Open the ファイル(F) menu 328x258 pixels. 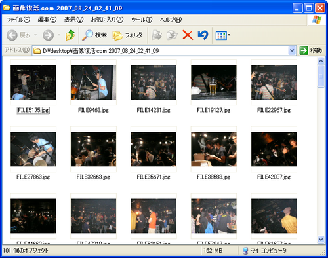(x=18, y=20)
